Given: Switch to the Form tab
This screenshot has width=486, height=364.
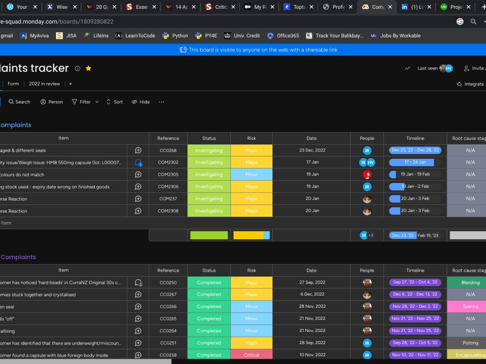Looking at the screenshot, I should [x=13, y=83].
